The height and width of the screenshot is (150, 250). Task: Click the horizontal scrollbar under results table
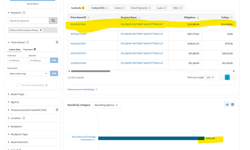(x=90, y=71)
